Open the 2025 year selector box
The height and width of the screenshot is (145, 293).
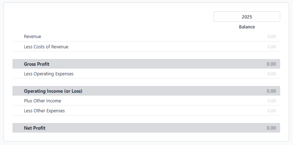[247, 17]
